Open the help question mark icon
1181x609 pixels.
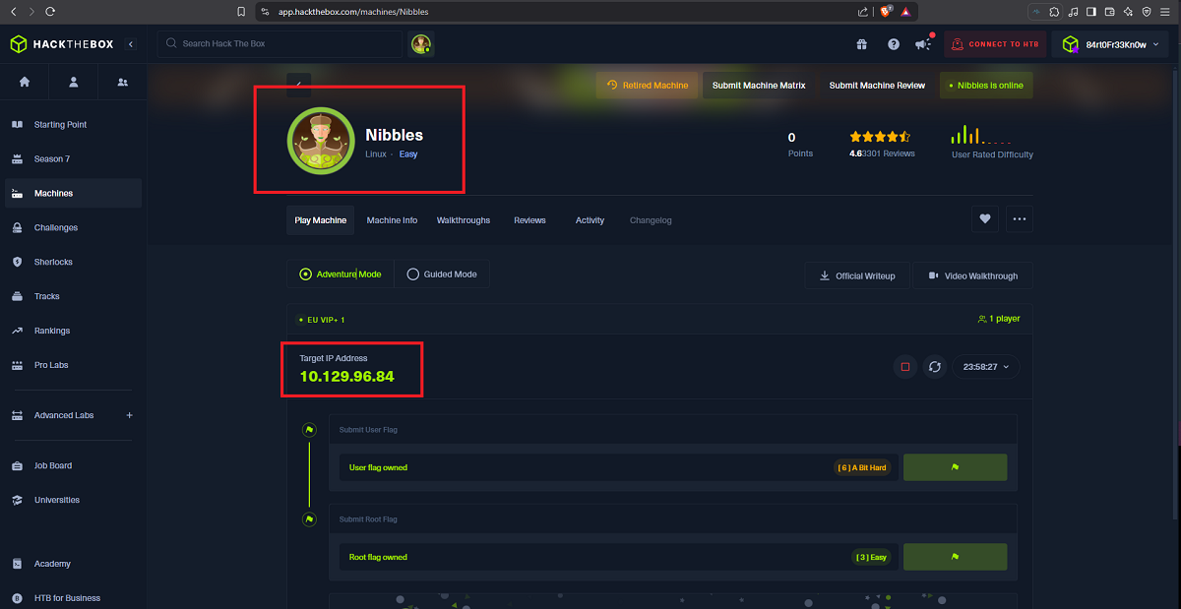894,44
